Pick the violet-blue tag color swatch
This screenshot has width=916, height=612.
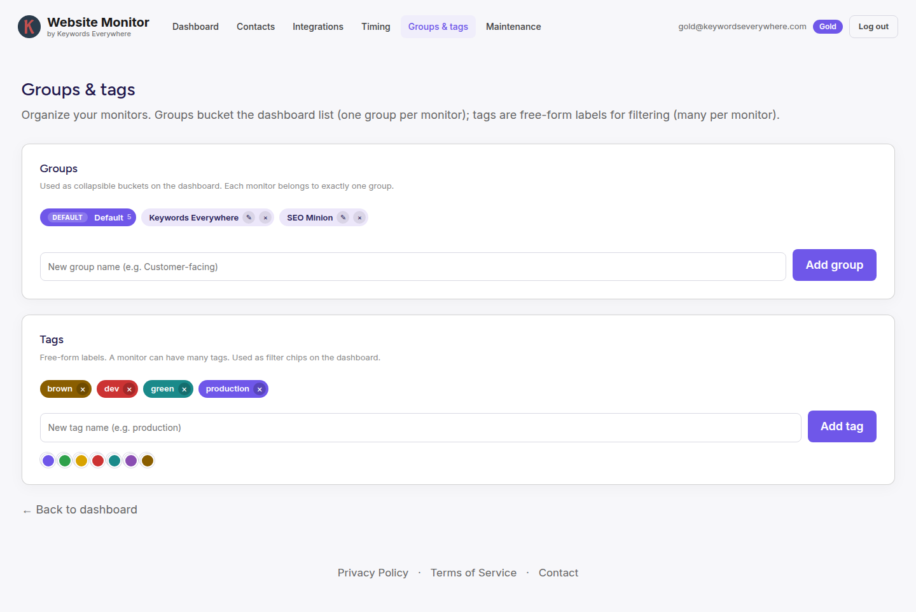(48, 461)
